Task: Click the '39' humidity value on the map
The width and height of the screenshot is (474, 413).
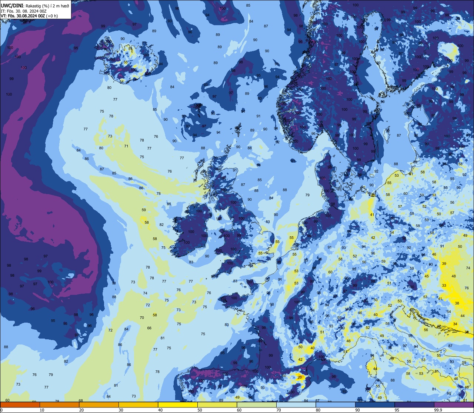Action: pyautogui.click(x=444, y=263)
